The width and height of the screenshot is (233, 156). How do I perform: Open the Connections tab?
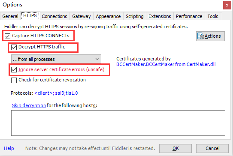coord(54,16)
